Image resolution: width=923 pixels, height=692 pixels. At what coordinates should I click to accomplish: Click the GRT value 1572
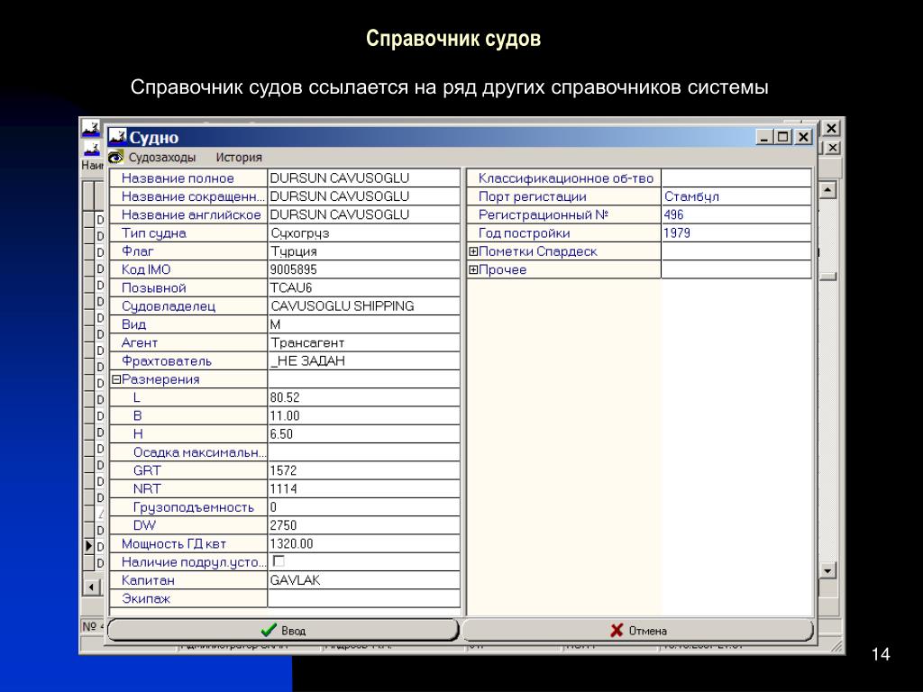tap(364, 470)
